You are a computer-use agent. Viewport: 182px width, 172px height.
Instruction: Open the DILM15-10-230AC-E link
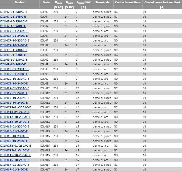[x=15, y=136]
